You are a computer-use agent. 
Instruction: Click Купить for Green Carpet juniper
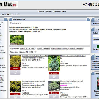click(54, 93)
